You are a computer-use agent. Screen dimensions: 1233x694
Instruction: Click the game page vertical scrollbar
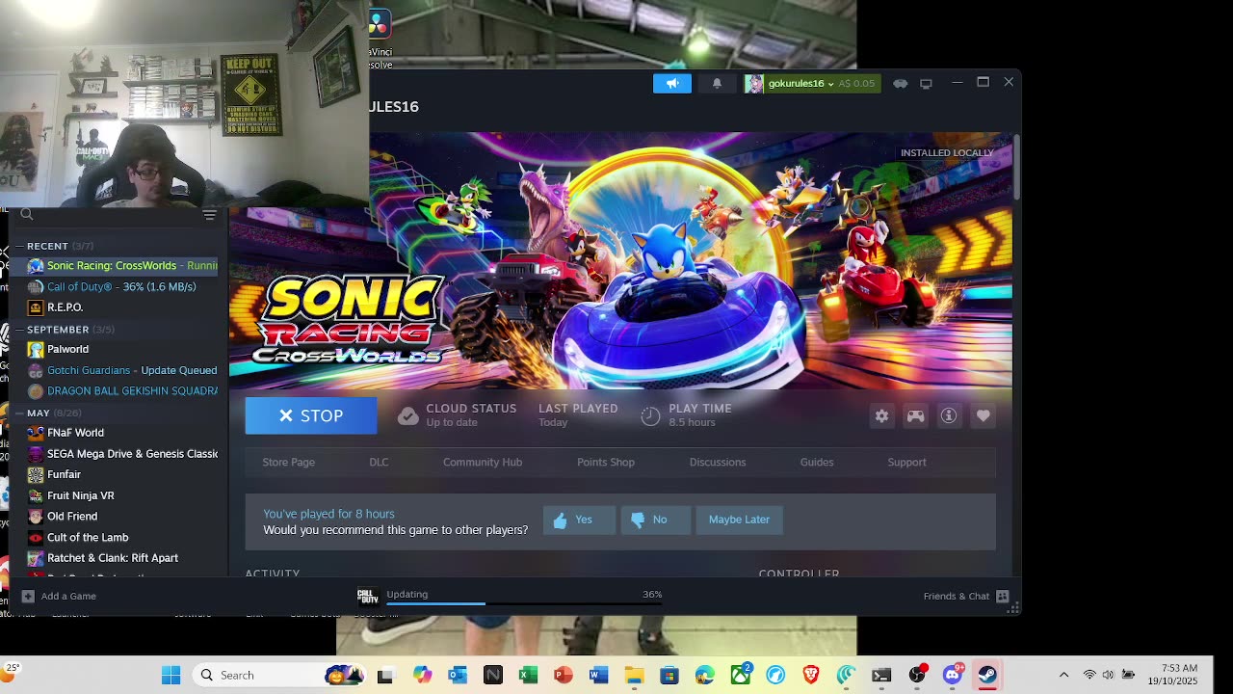click(x=1016, y=168)
